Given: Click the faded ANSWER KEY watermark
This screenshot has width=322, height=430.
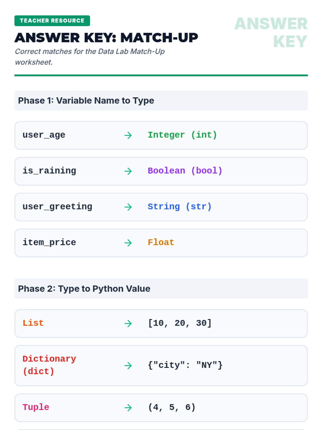Looking at the screenshot, I should [271, 32].
